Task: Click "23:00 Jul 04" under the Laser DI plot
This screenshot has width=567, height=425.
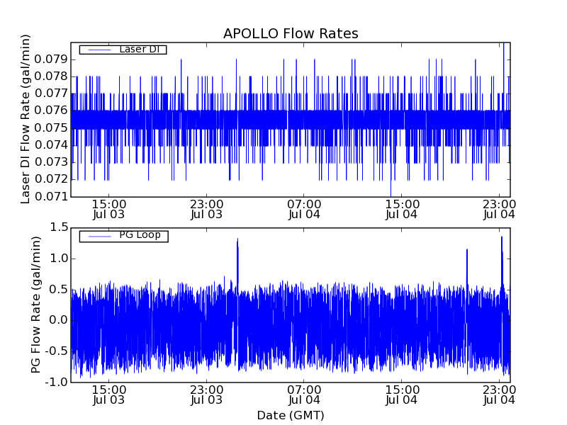Action: (499, 209)
